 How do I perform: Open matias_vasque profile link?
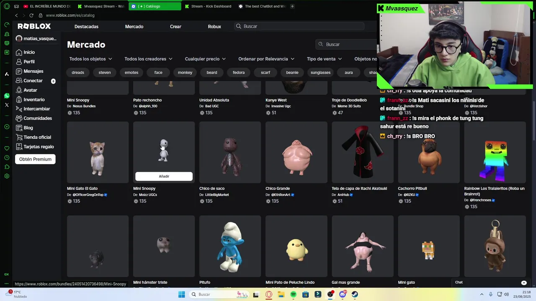tap(36, 38)
